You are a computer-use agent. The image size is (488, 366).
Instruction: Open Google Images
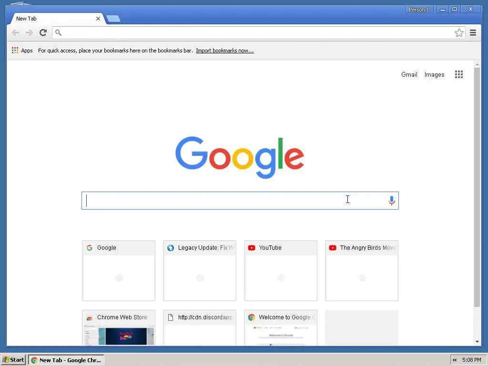pos(434,74)
